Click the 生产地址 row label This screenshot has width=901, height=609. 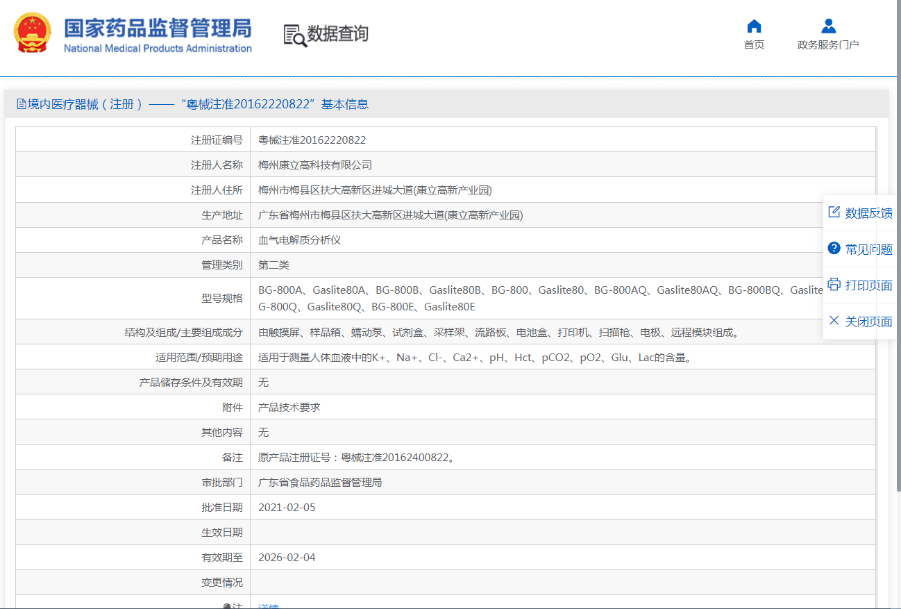pyautogui.click(x=222, y=215)
